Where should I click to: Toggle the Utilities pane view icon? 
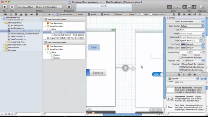click(194, 7)
